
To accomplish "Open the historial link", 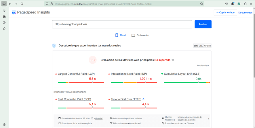I will click(x=99, y=119).
